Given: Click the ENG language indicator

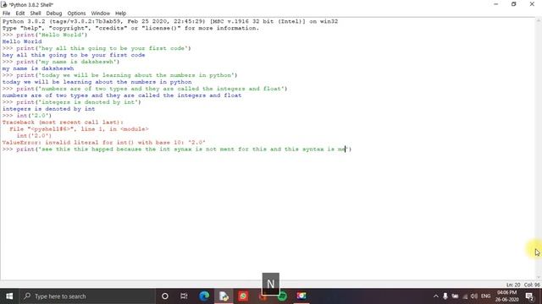Looking at the screenshot, I should coord(485,296).
